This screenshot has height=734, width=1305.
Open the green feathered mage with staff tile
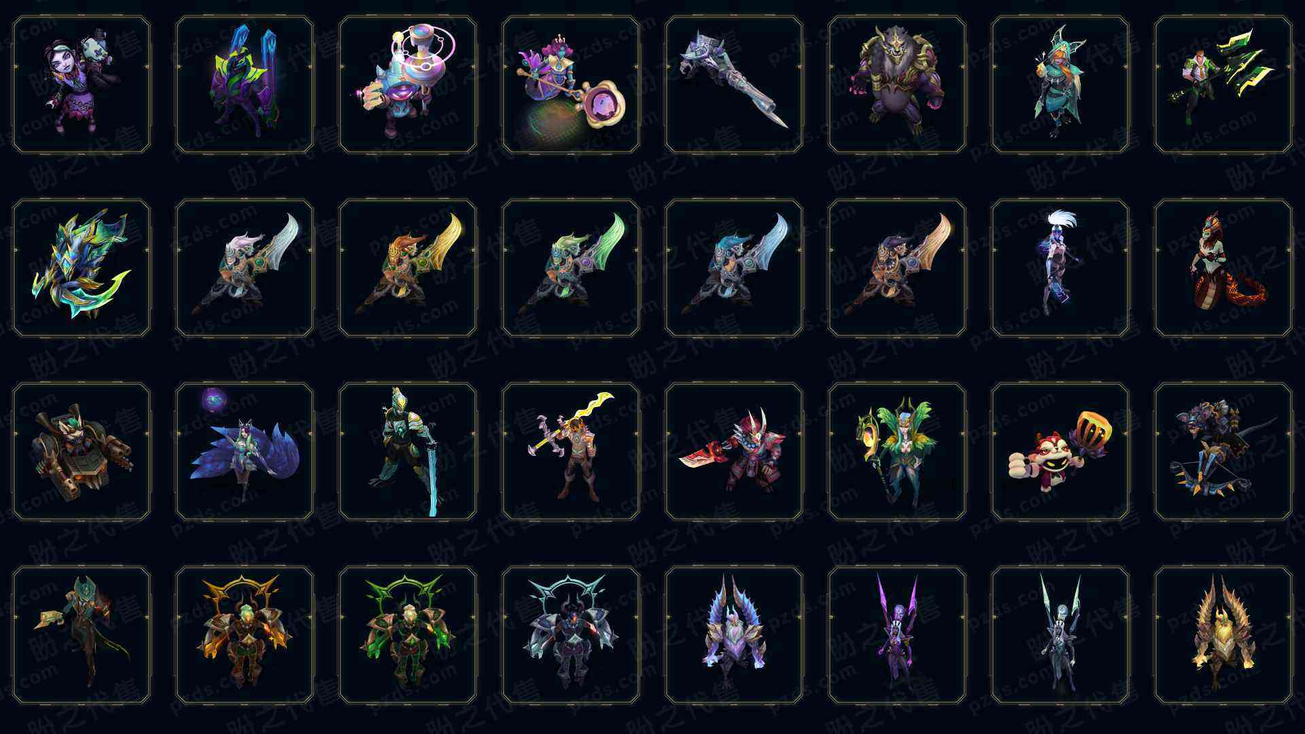897,451
